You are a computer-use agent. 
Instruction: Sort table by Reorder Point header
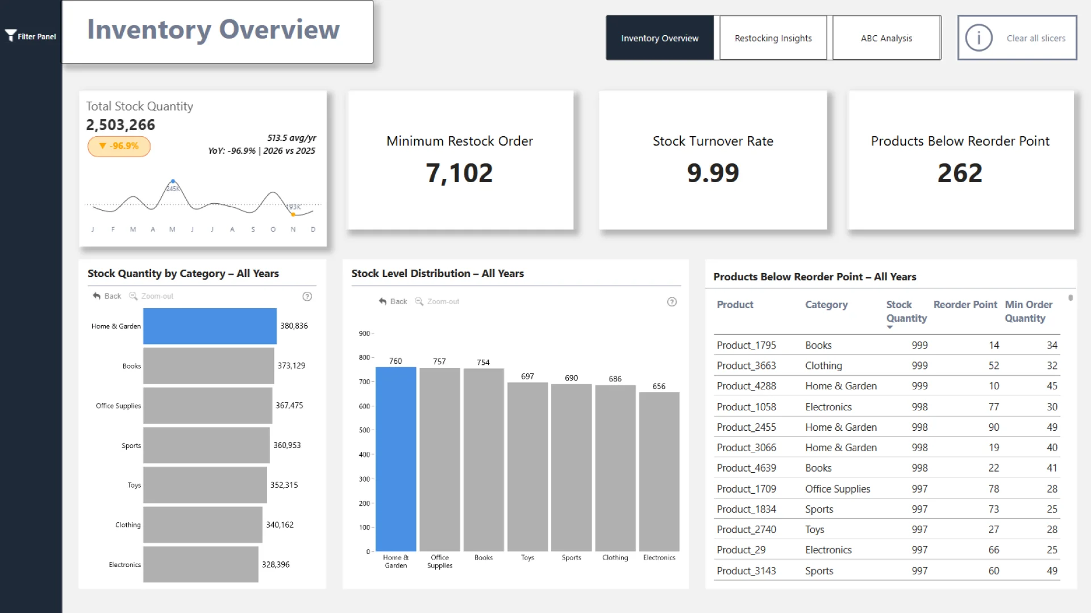point(965,305)
